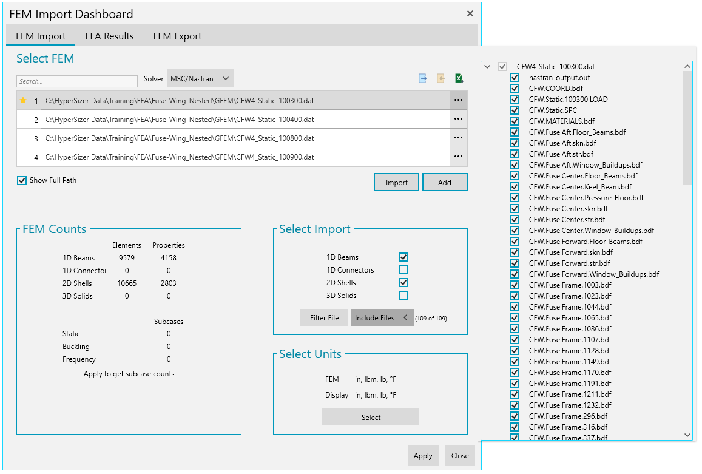Viewport: 702px width, 474px height.
Task: Toggle the CFW4_Static_100300.dat root checkbox
Action: tap(502, 67)
